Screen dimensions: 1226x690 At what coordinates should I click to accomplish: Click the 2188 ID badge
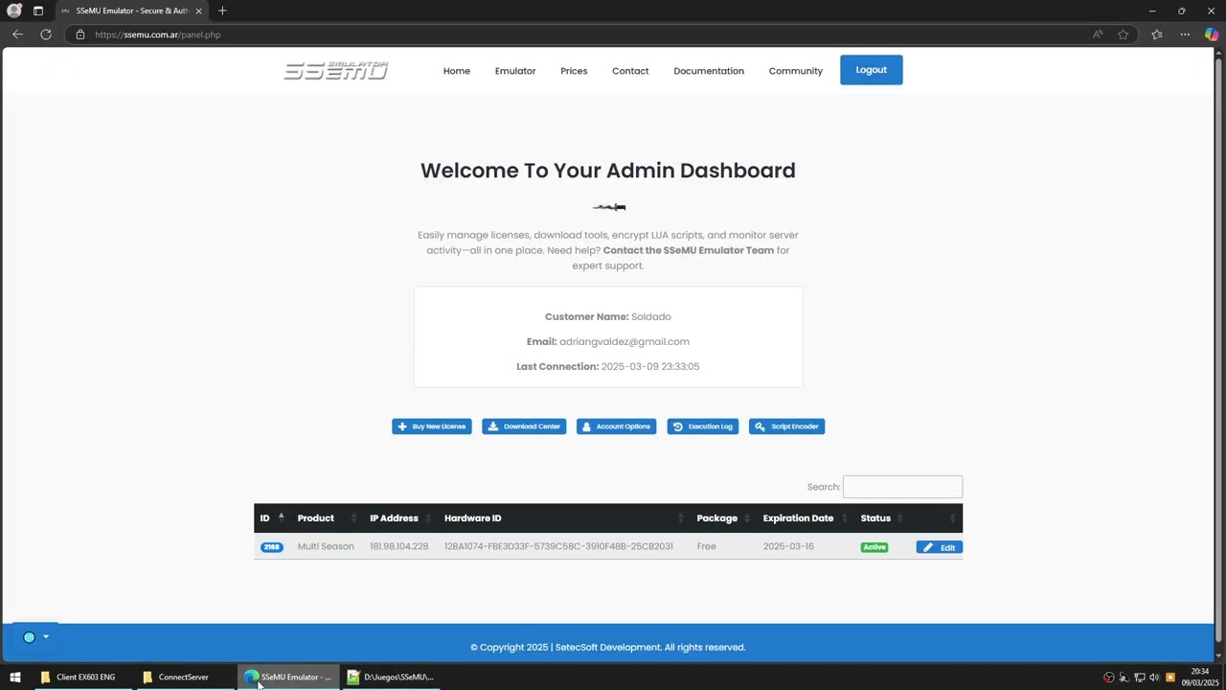point(272,547)
